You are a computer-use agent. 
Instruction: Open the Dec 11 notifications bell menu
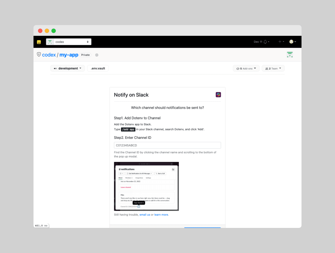[262, 42]
